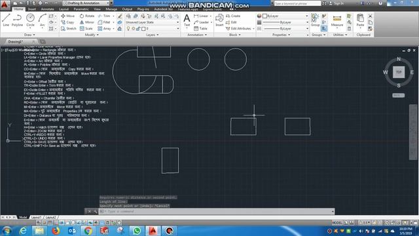Click the Mirror tool
Image resolution: width=419 pixels, height=236 pixels.
(x=87, y=22)
